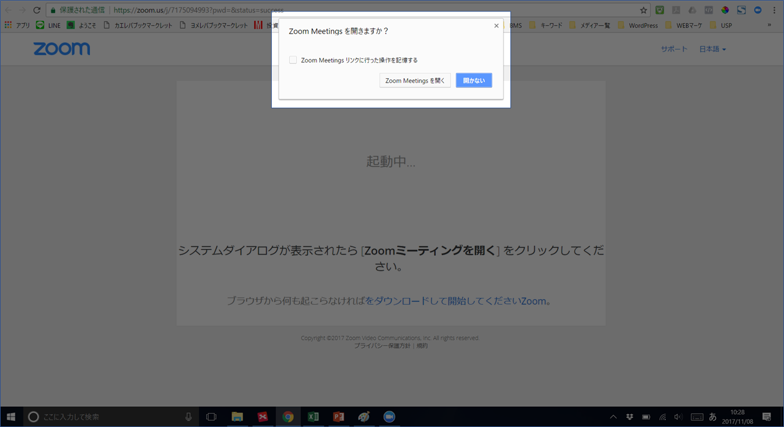Open the Windows Start menu

[x=11, y=417]
